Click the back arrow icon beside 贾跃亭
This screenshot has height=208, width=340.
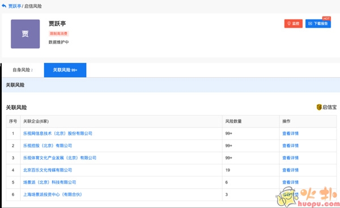coord(4,6)
